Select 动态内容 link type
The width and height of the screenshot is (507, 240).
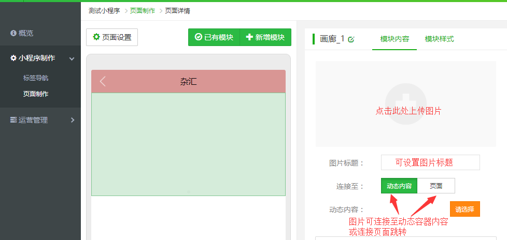coord(399,186)
